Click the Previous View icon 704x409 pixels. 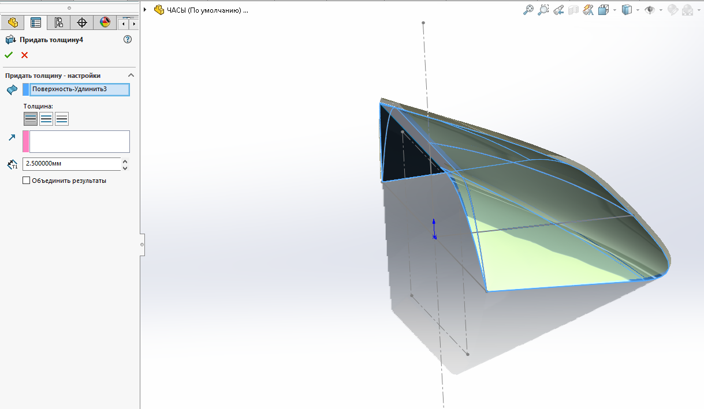tap(558, 10)
